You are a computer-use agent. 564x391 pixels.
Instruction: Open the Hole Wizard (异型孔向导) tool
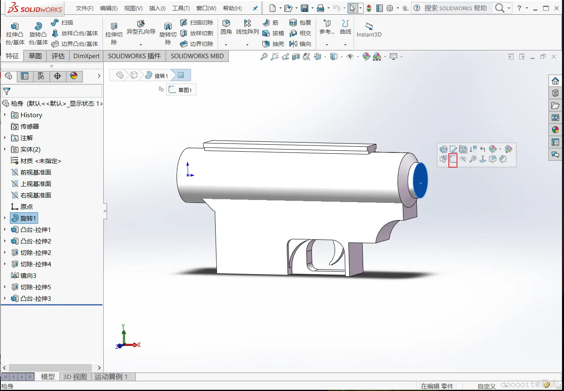tap(141, 27)
